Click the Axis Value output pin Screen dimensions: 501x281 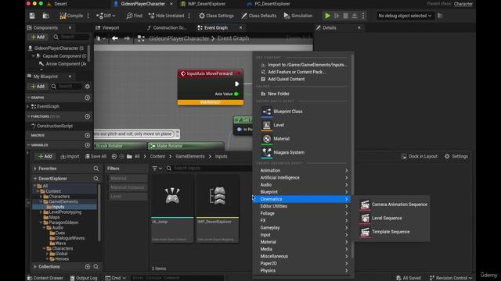coord(236,94)
